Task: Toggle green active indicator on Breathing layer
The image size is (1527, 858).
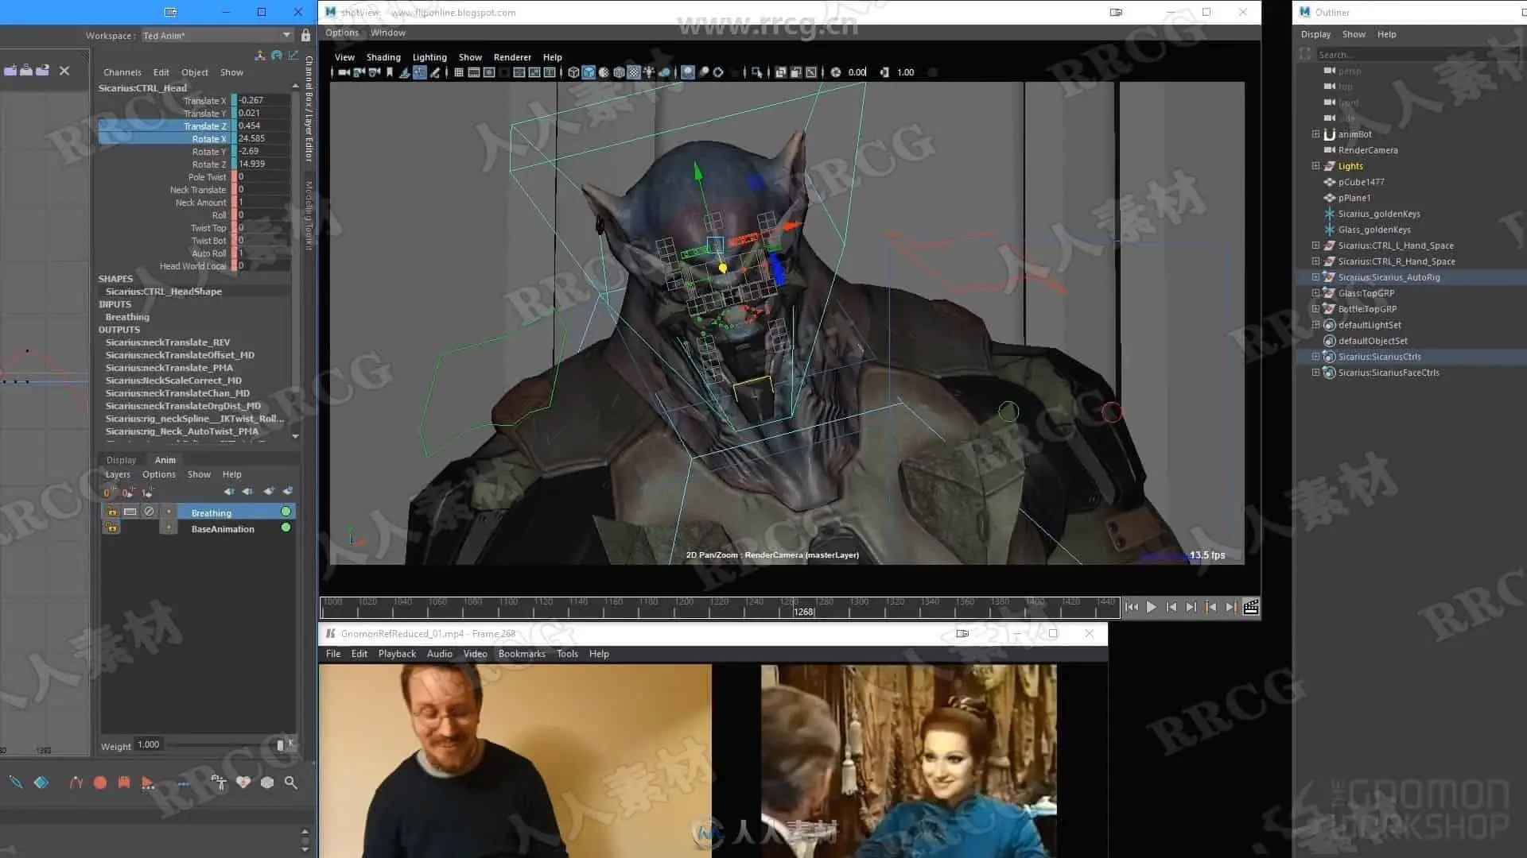Action: click(x=286, y=512)
